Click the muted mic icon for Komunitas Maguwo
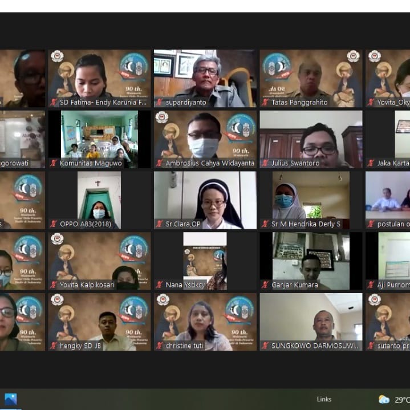 54,163
